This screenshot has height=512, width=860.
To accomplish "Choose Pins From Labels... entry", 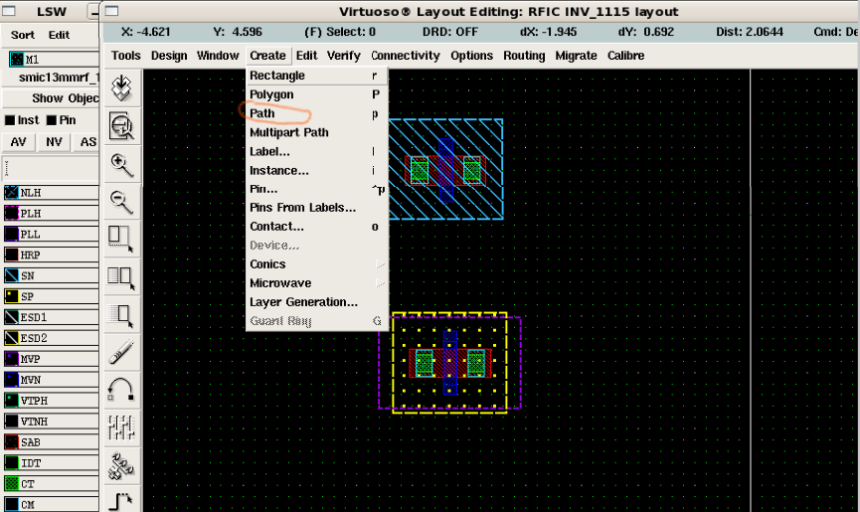I will [317, 208].
